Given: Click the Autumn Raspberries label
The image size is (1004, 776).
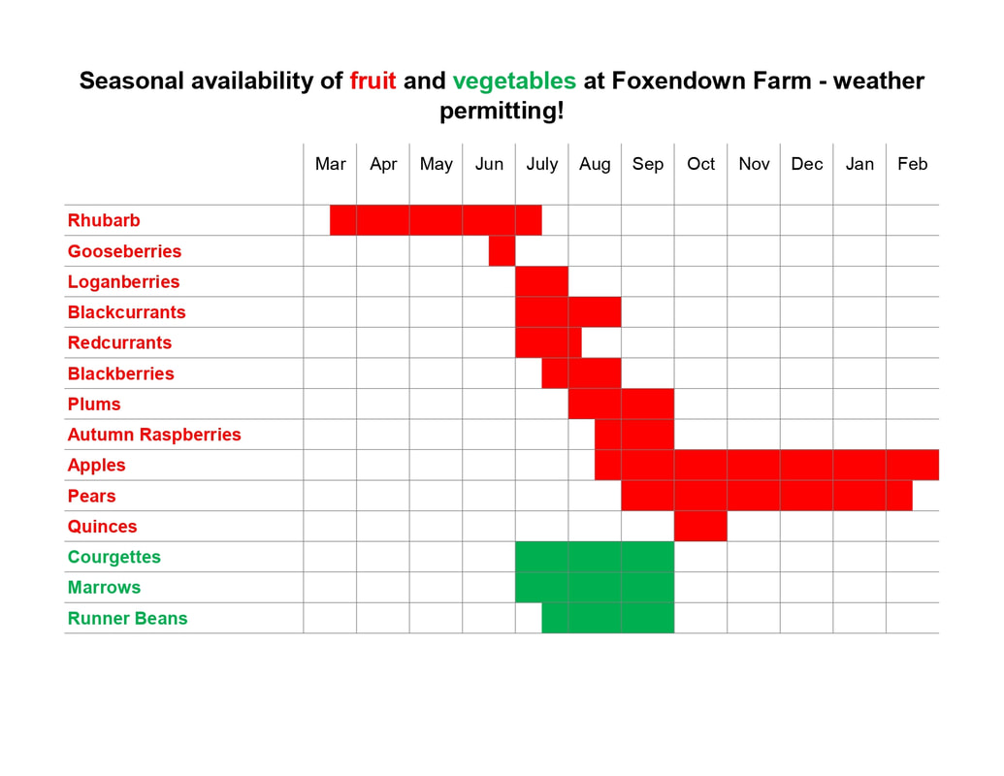Looking at the screenshot, I should [x=154, y=435].
